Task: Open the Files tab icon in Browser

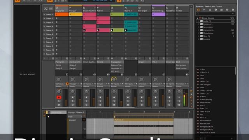Action: click(227, 10)
